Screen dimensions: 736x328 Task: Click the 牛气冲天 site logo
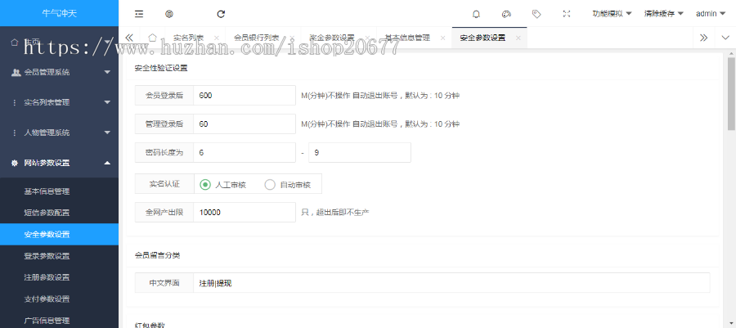click(59, 13)
